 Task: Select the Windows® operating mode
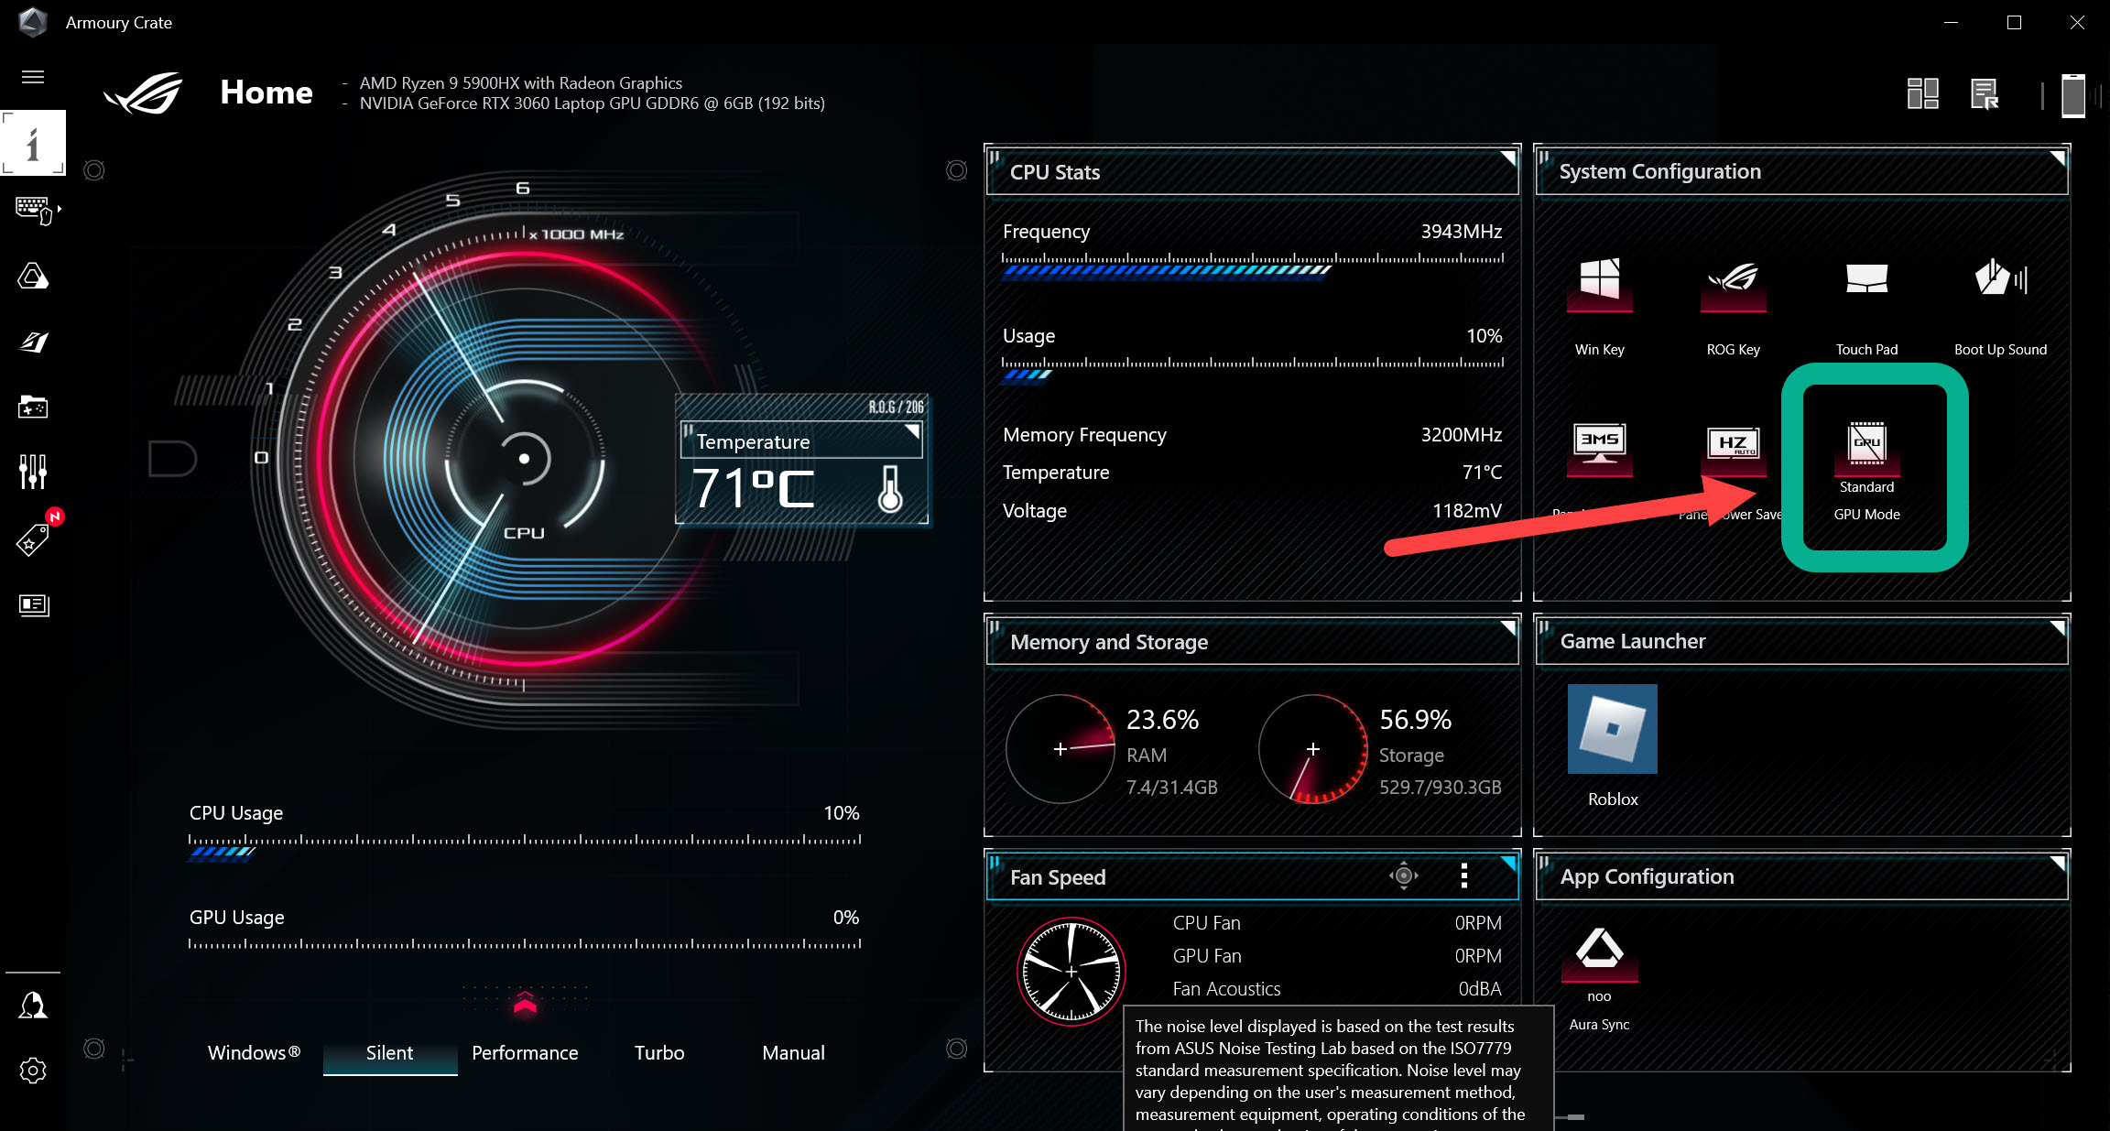pos(254,1053)
